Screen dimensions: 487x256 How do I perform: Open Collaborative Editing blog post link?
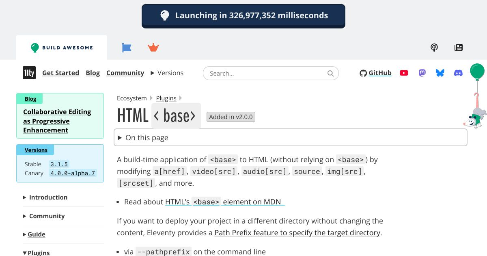point(57,121)
